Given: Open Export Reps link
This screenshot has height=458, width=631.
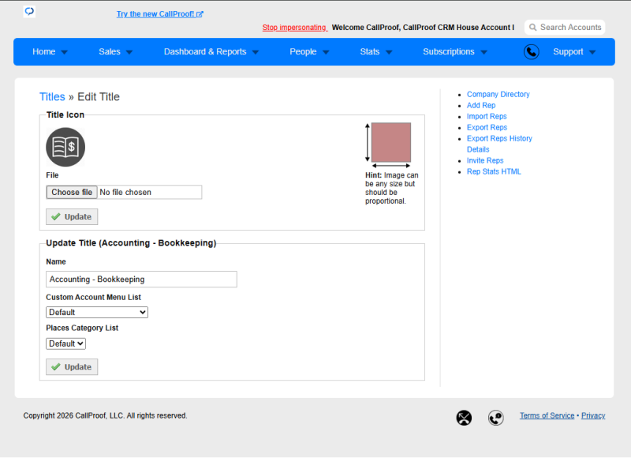Looking at the screenshot, I should (487, 127).
